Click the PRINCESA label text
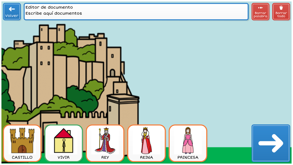 point(188,157)
